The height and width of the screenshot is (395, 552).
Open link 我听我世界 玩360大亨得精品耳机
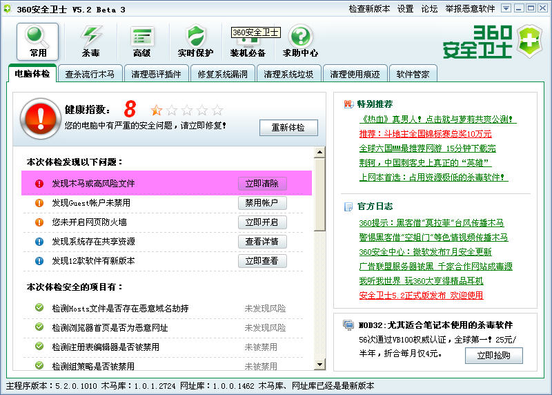[421, 280]
